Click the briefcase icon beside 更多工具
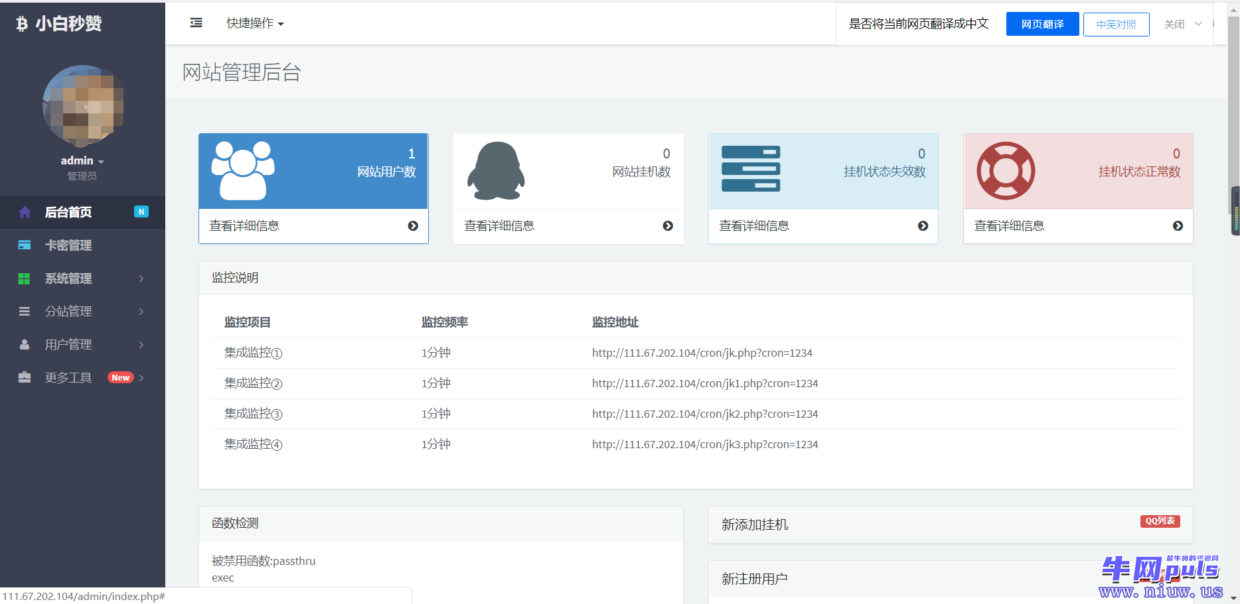This screenshot has height=604, width=1240. (x=25, y=377)
